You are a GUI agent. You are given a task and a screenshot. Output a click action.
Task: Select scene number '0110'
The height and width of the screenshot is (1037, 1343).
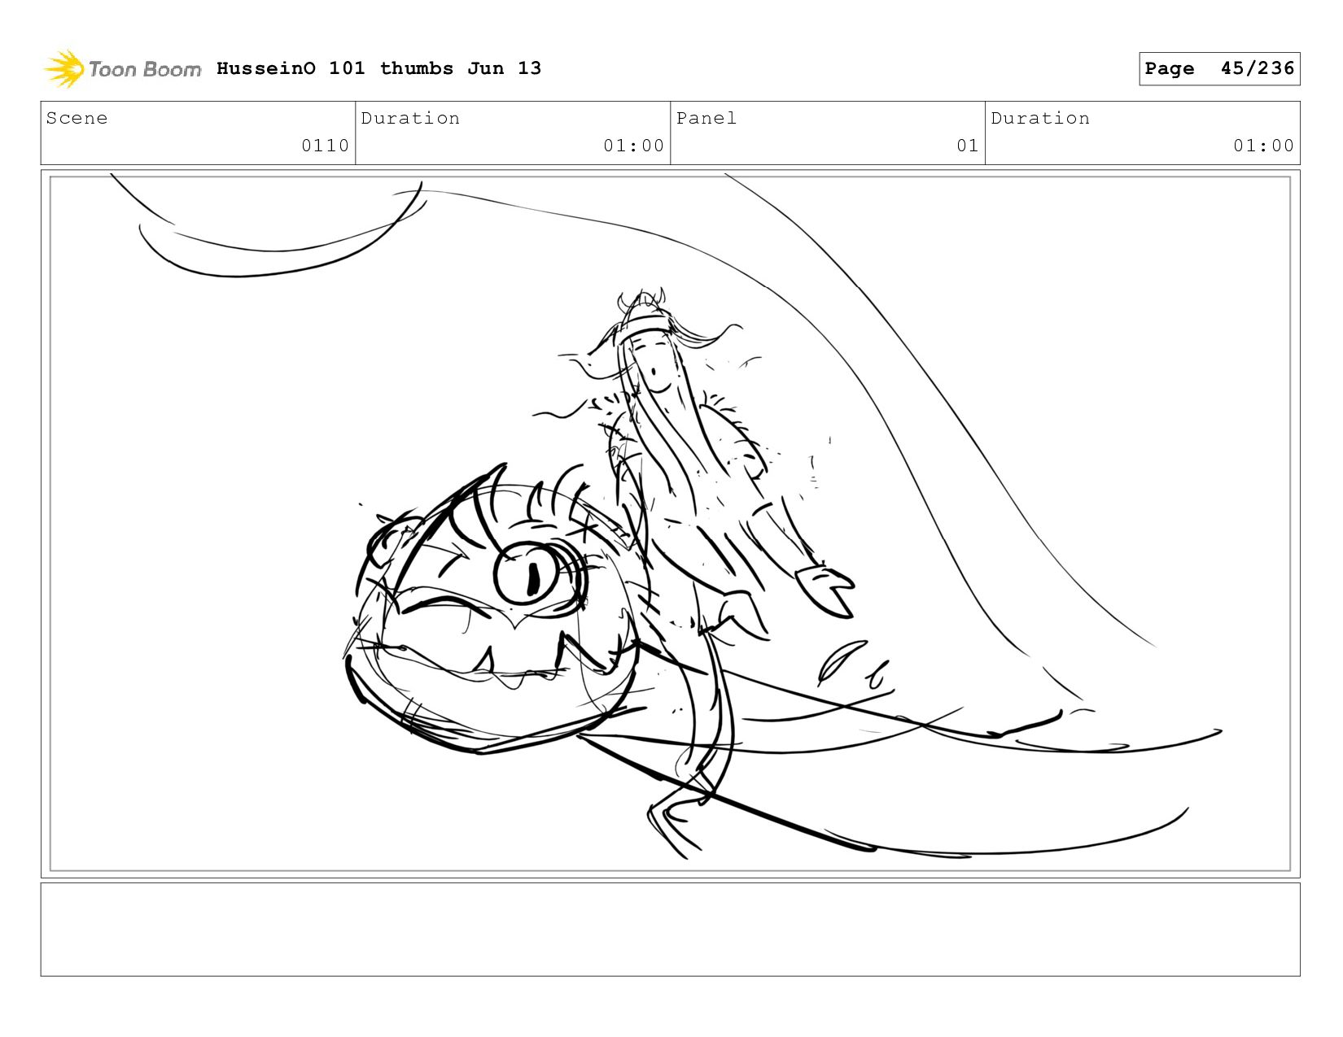point(325,146)
